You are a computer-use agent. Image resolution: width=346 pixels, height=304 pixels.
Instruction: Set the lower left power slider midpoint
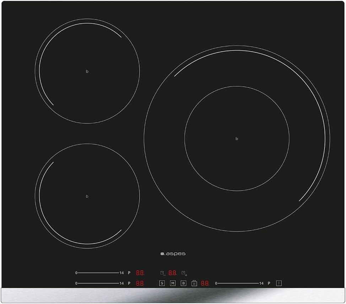pos(98,283)
